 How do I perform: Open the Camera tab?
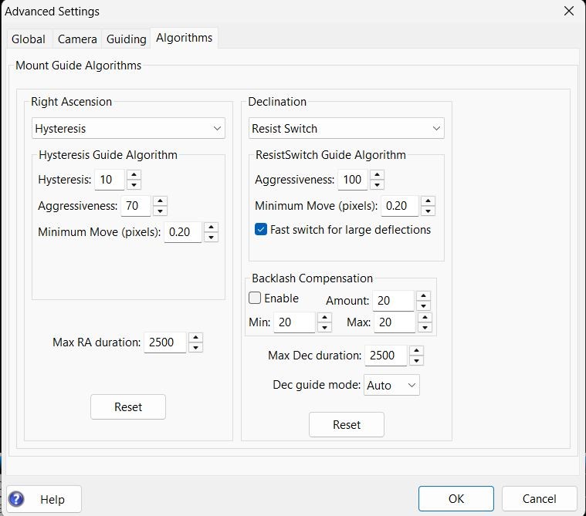pos(77,39)
